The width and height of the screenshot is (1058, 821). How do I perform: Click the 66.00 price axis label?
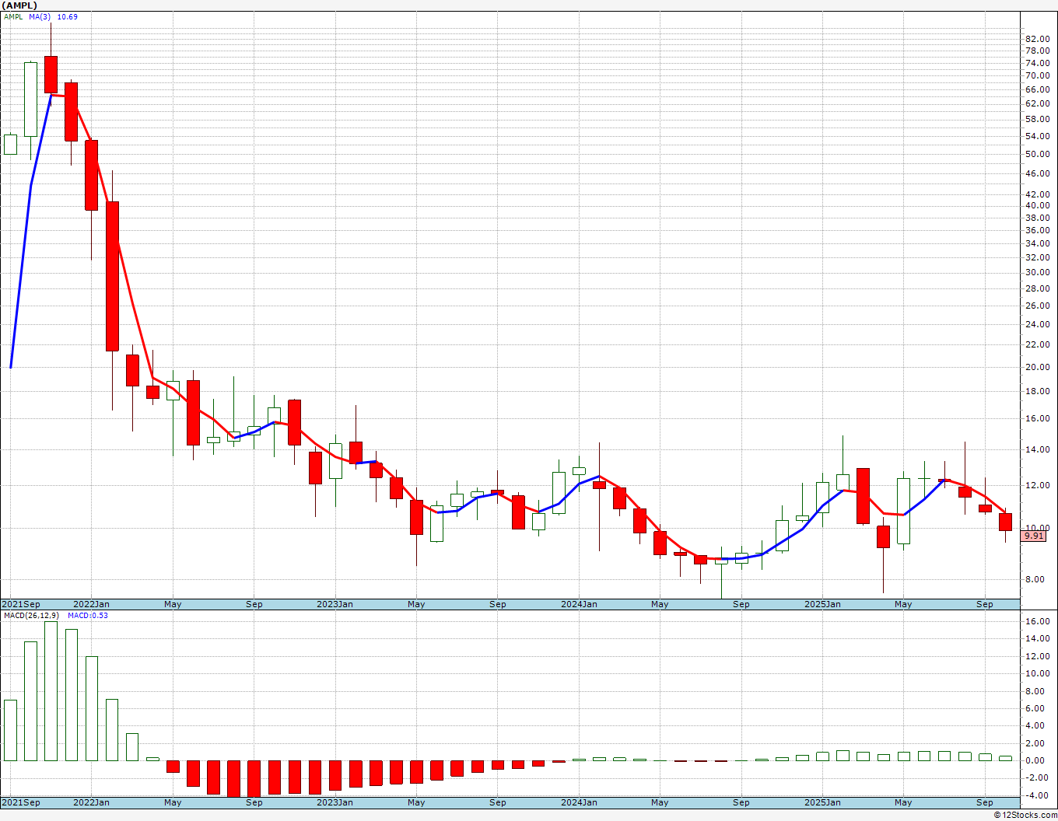pos(1037,89)
